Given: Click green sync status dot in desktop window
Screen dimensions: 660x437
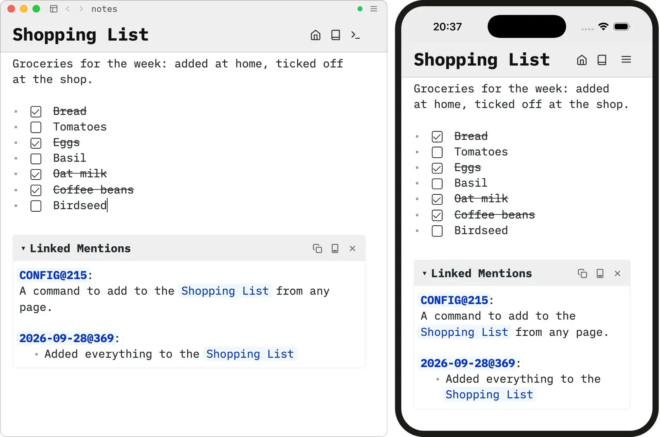Looking at the screenshot, I should [x=360, y=9].
